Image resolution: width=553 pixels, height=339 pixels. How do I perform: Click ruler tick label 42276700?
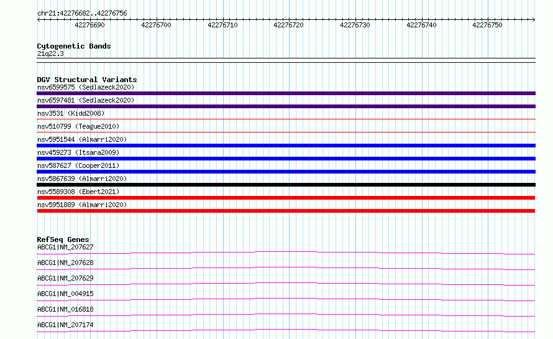coord(156,25)
